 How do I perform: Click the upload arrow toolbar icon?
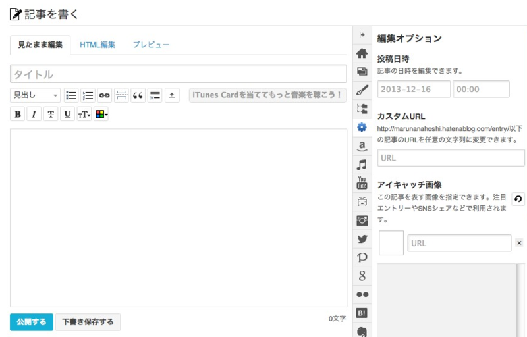tap(172, 95)
